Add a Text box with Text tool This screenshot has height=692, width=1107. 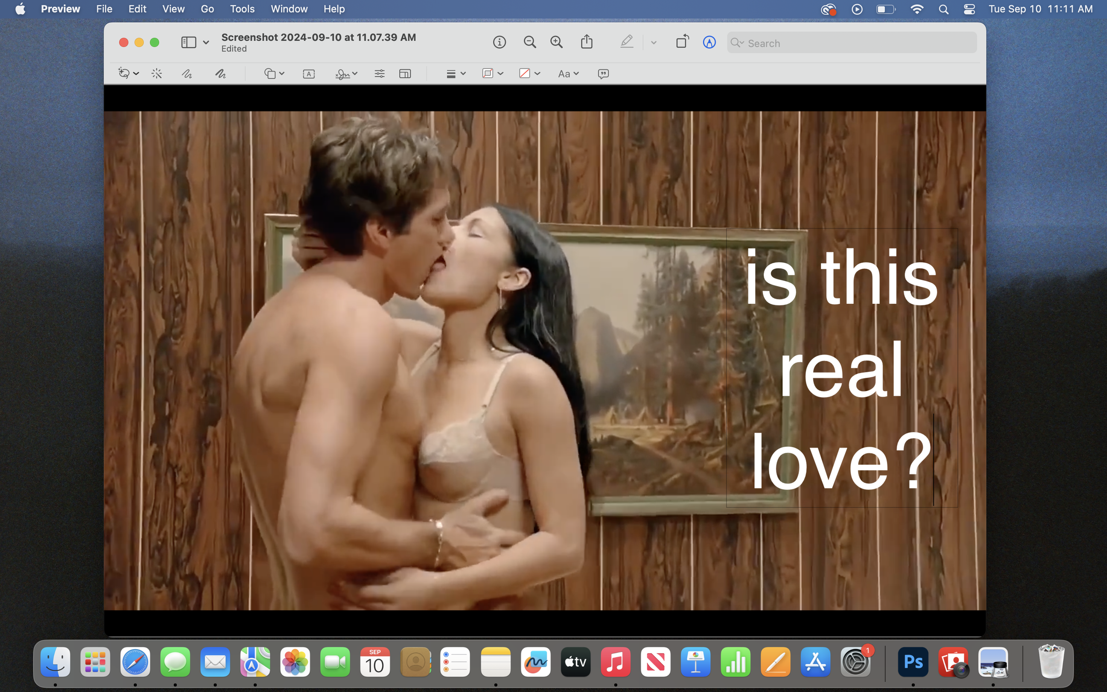(309, 74)
